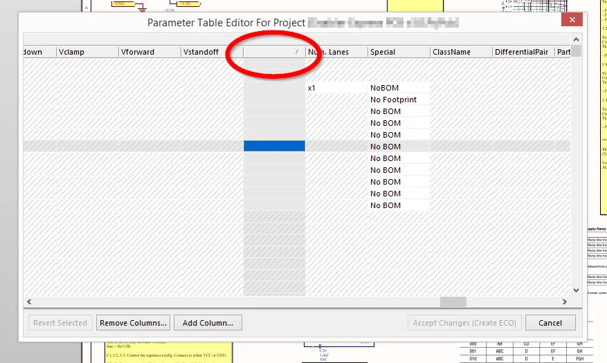Click the DifferentialPair column header
Image resolution: width=607 pixels, height=363 pixels.
523,52
